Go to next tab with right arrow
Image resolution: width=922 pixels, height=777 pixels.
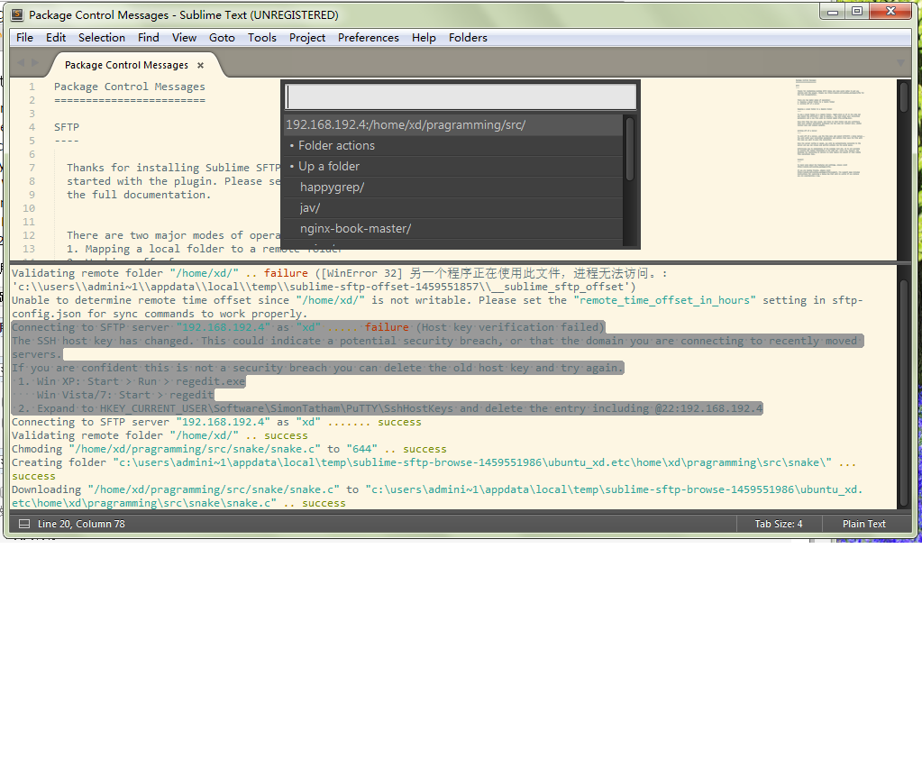pos(34,63)
